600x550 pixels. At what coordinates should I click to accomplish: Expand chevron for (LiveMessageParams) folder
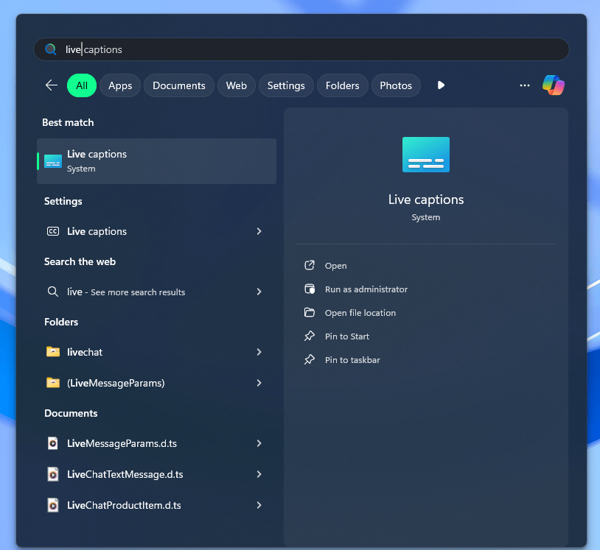[259, 383]
